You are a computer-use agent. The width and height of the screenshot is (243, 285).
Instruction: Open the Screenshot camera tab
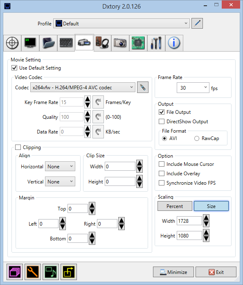pos(120,43)
